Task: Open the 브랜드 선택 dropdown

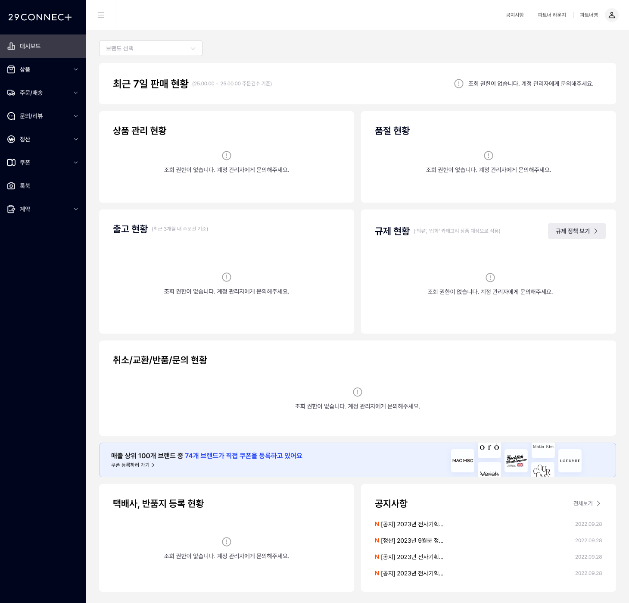Action: tap(151, 48)
